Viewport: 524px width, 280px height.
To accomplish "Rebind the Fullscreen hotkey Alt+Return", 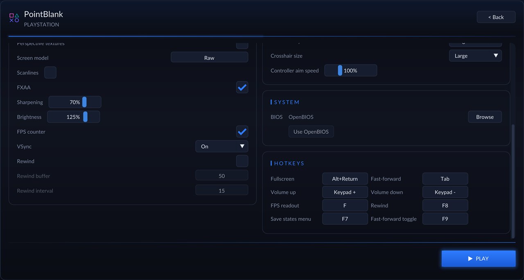I will (345, 178).
